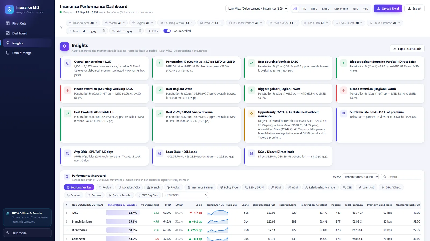
Task: Click the scorecard Search input field
Action: point(401,177)
